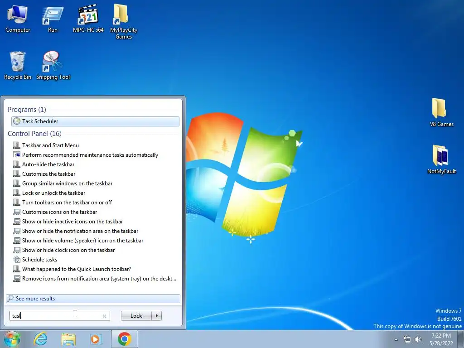
Task: Click See more results
Action: [93, 299]
